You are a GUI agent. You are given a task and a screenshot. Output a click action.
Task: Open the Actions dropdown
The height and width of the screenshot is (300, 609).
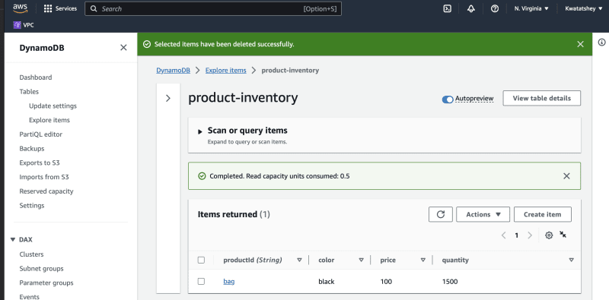[x=483, y=214]
